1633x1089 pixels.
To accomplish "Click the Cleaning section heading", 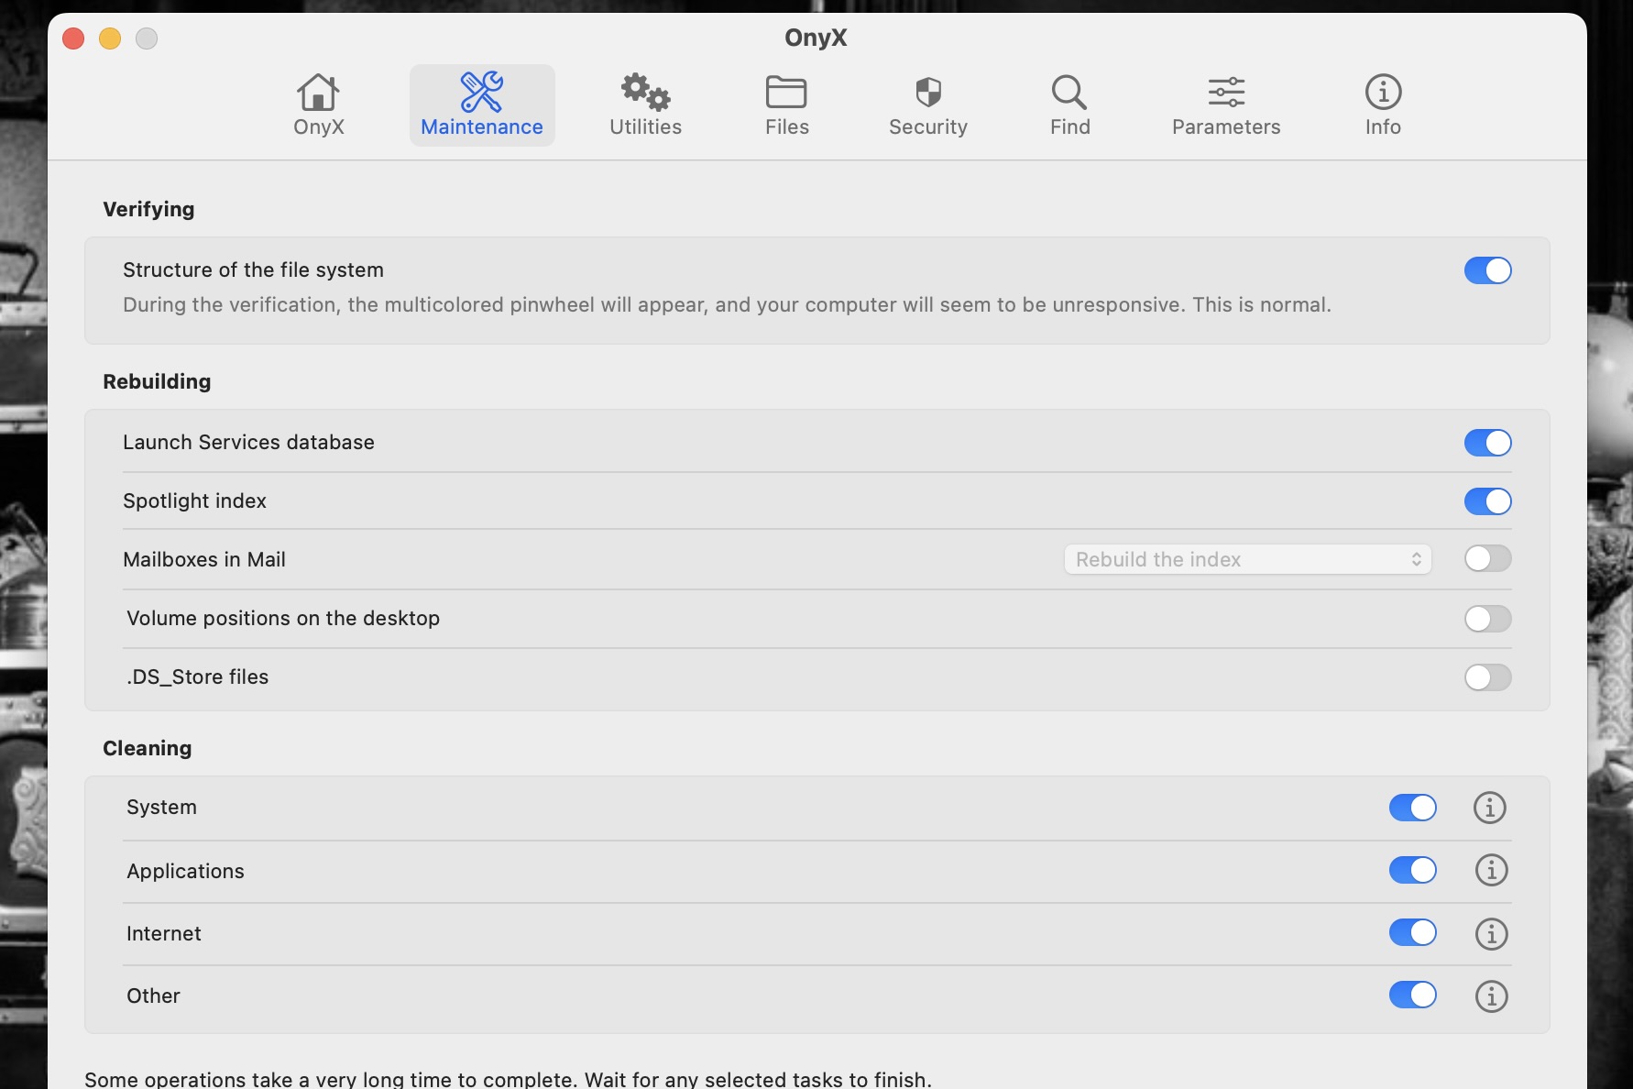I will [147, 748].
